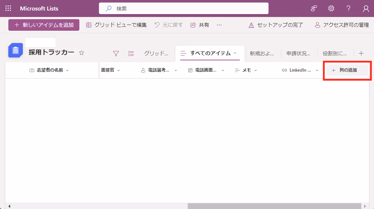
Task: Click 新しいアイテムを追加 button
Action: (44, 25)
